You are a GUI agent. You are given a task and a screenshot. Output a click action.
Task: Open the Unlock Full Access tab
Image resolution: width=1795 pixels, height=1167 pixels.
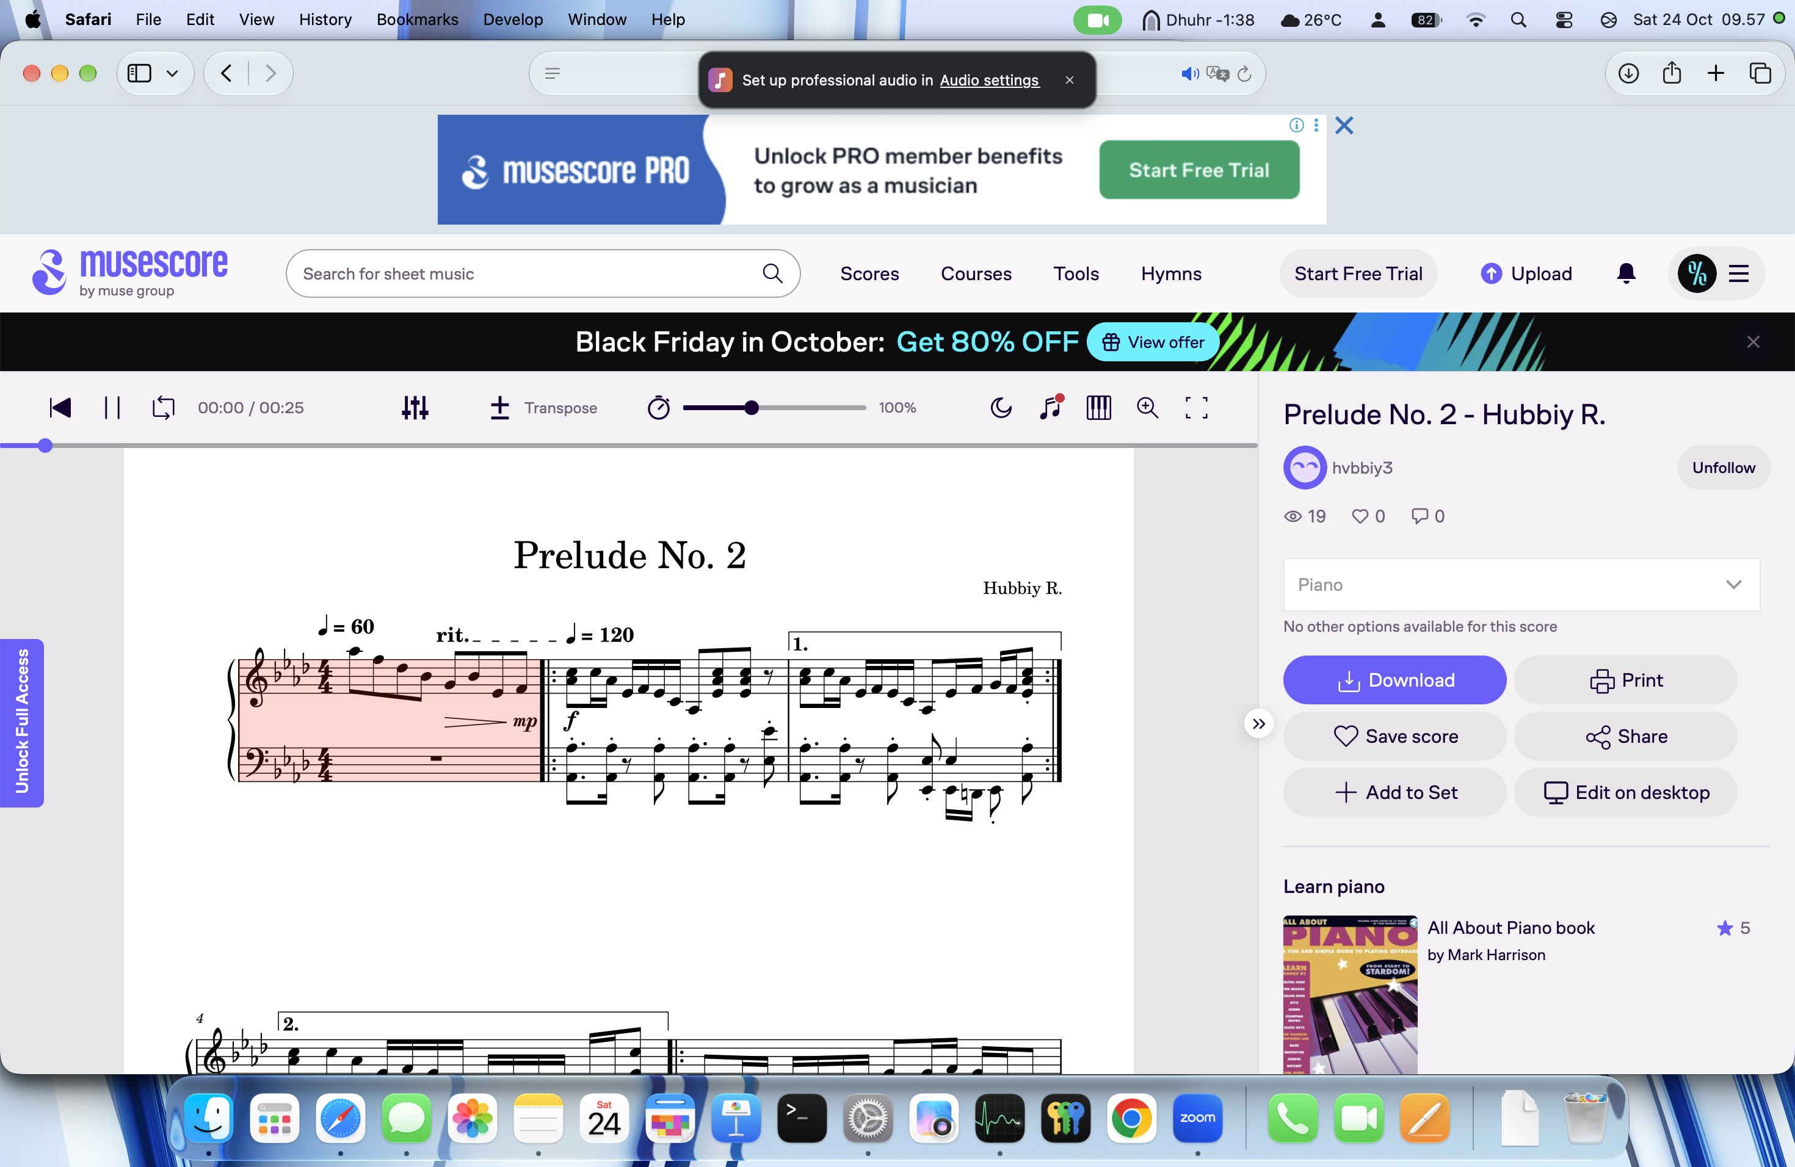(22, 722)
